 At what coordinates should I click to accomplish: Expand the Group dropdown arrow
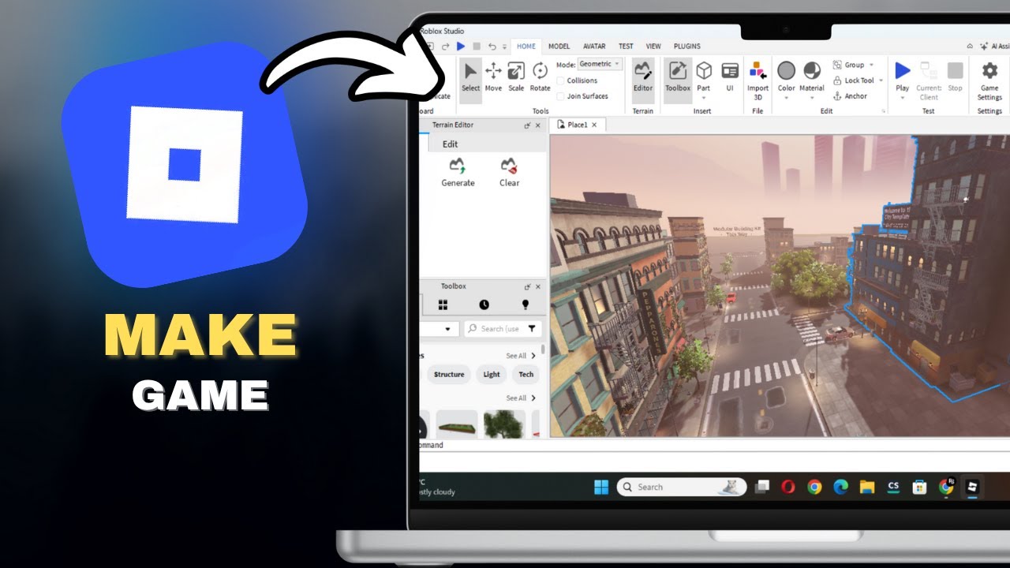coord(871,65)
